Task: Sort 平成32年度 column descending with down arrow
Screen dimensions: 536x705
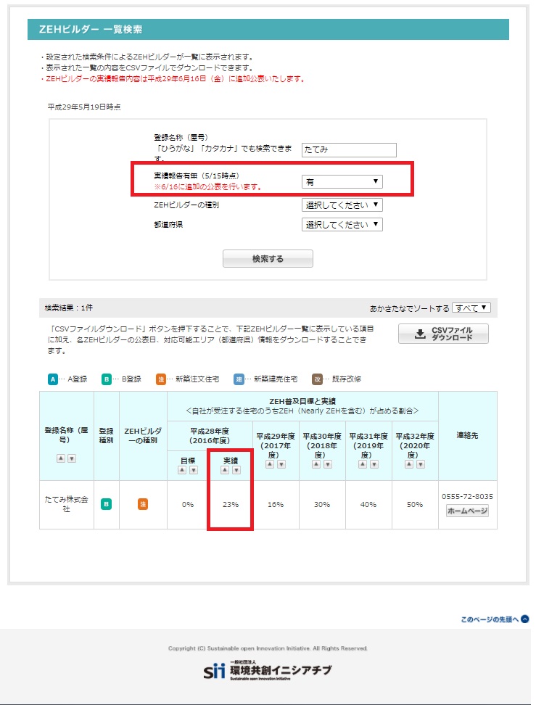Action: tap(420, 464)
